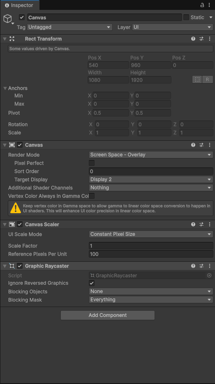The height and width of the screenshot is (384, 215).
Task: Select the Inspector tab
Action: (19, 5)
